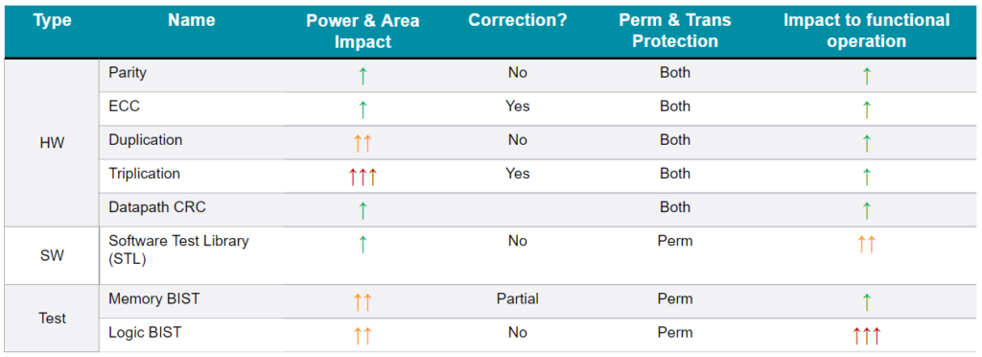The width and height of the screenshot is (982, 357).
Task: Click the triple red arrows in Logic BIST row
Action: click(x=866, y=336)
